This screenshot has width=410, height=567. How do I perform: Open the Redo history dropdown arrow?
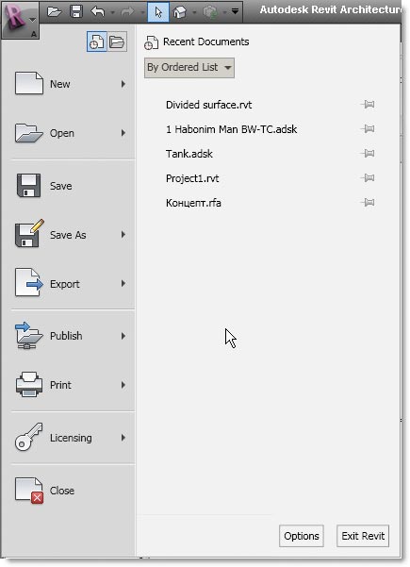(x=142, y=12)
